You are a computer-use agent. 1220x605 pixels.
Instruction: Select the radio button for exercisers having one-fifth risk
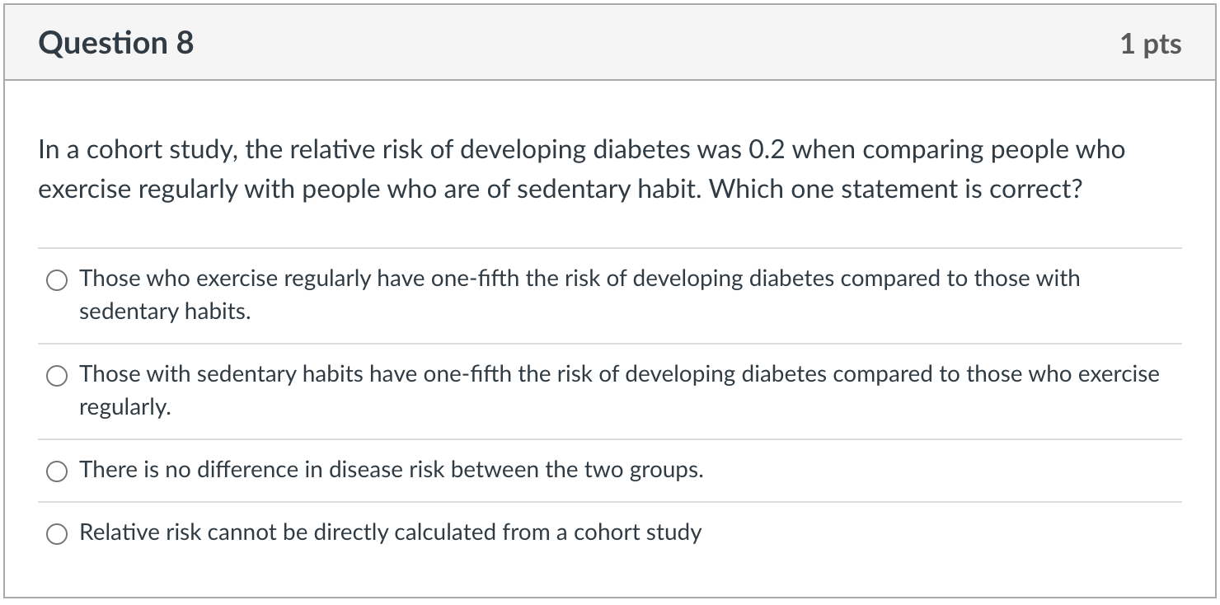[57, 280]
